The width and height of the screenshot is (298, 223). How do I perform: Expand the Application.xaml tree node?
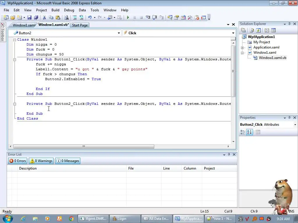[242, 48]
